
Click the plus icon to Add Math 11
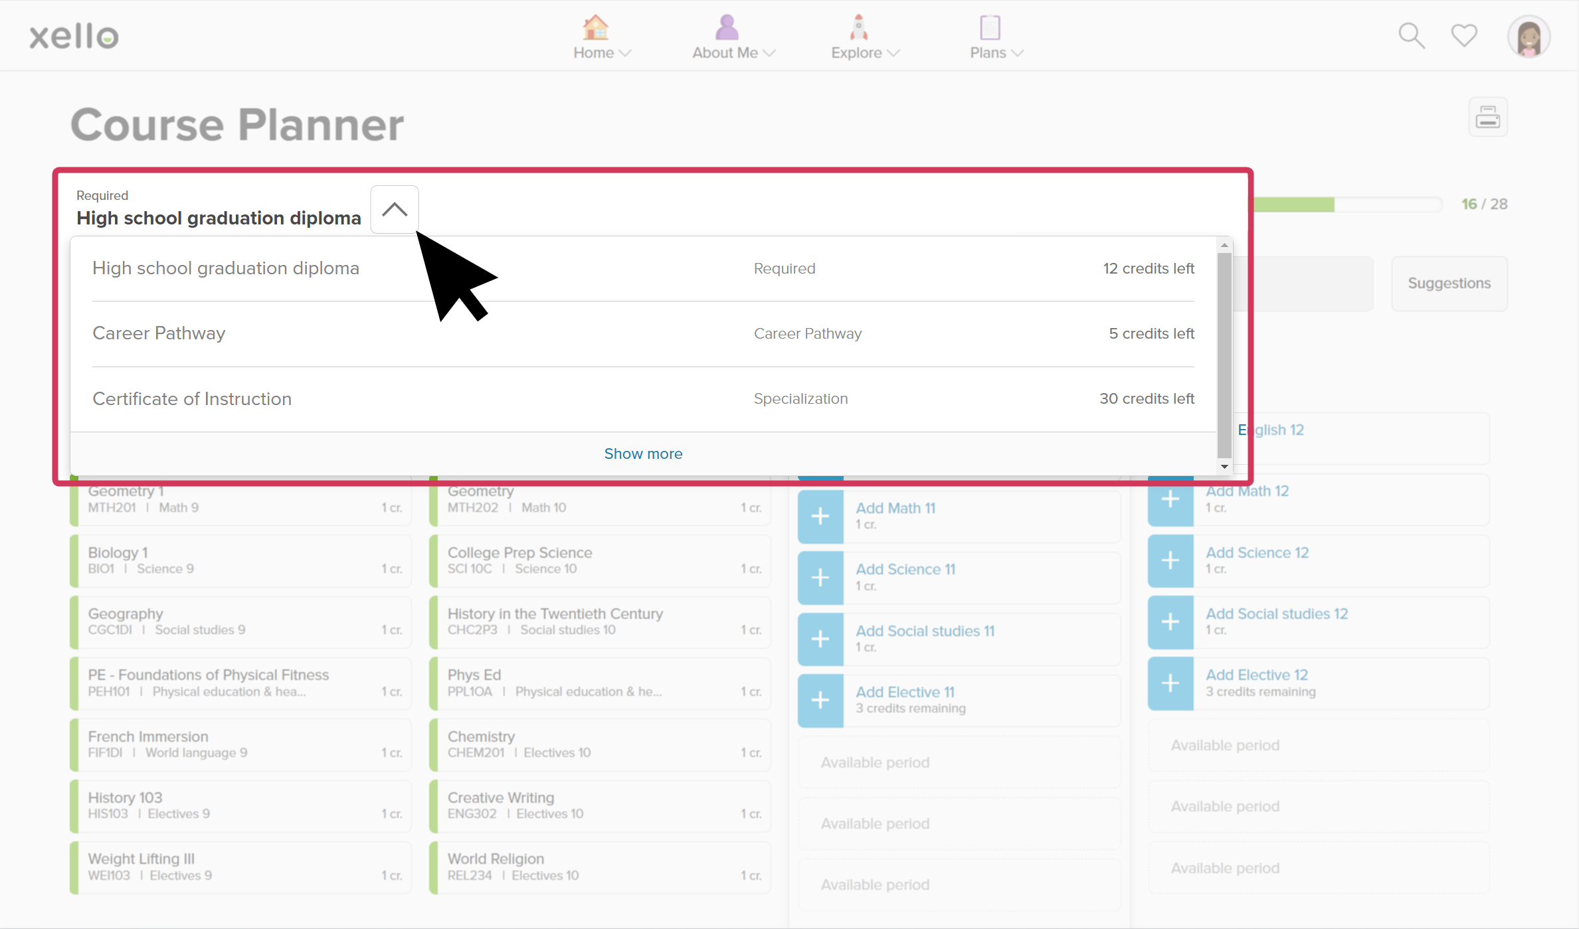[x=820, y=516]
